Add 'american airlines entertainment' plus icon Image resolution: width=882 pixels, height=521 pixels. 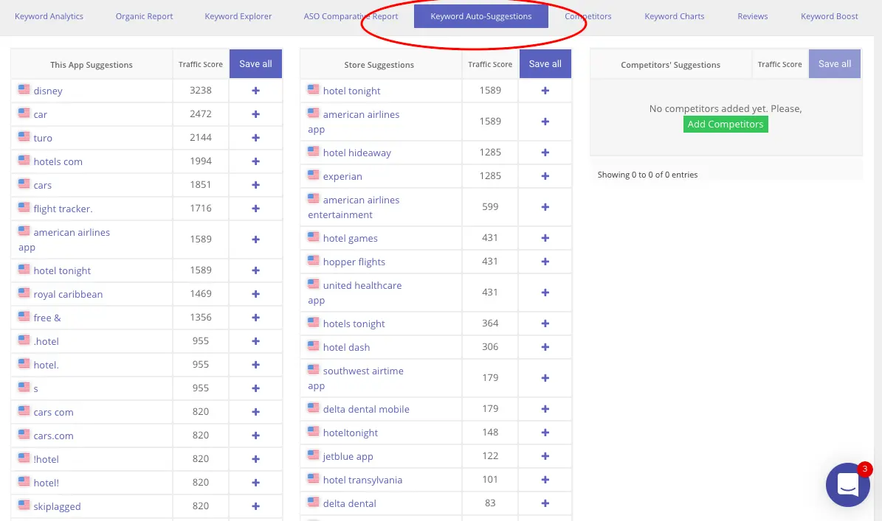[x=545, y=206]
